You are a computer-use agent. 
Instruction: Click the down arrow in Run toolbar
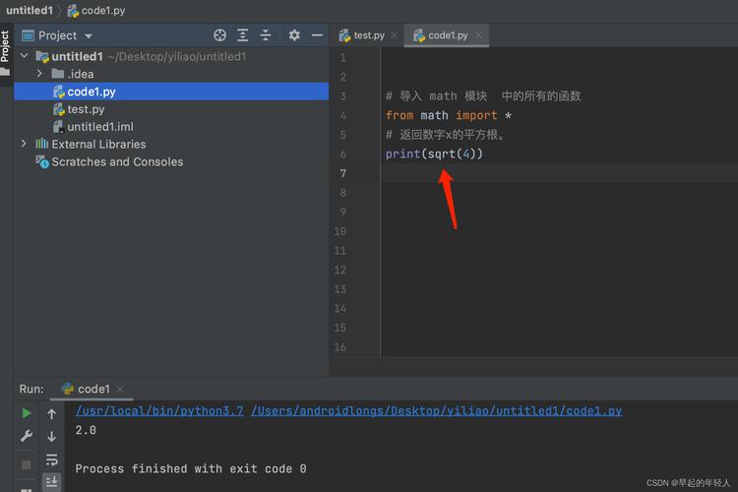pos(52,437)
